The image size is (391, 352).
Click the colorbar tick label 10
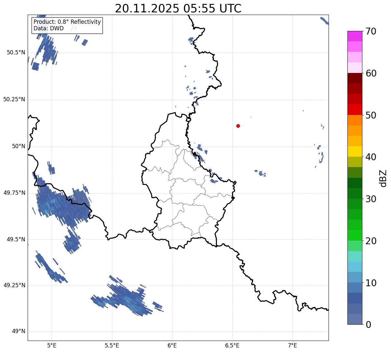pos(371,283)
